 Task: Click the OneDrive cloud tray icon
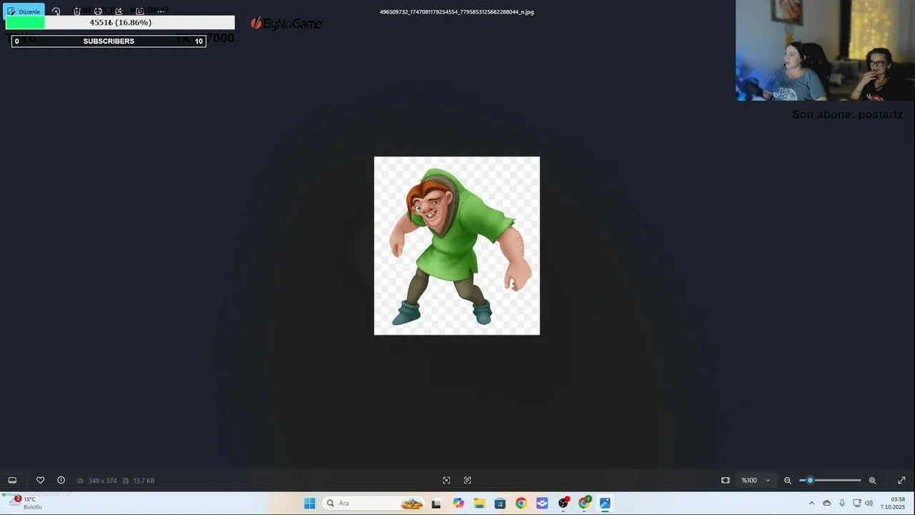pos(827,504)
